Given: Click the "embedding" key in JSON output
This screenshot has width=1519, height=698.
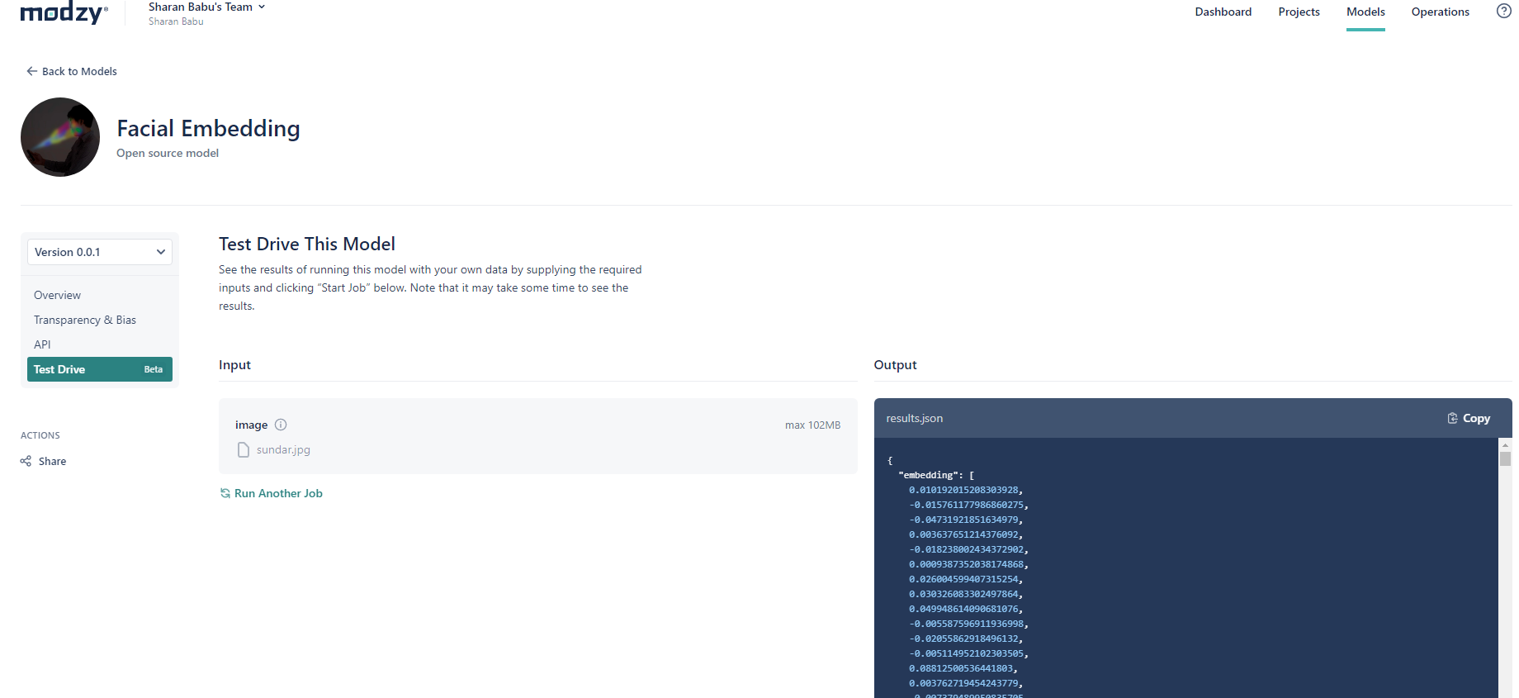Looking at the screenshot, I should click(x=928, y=475).
